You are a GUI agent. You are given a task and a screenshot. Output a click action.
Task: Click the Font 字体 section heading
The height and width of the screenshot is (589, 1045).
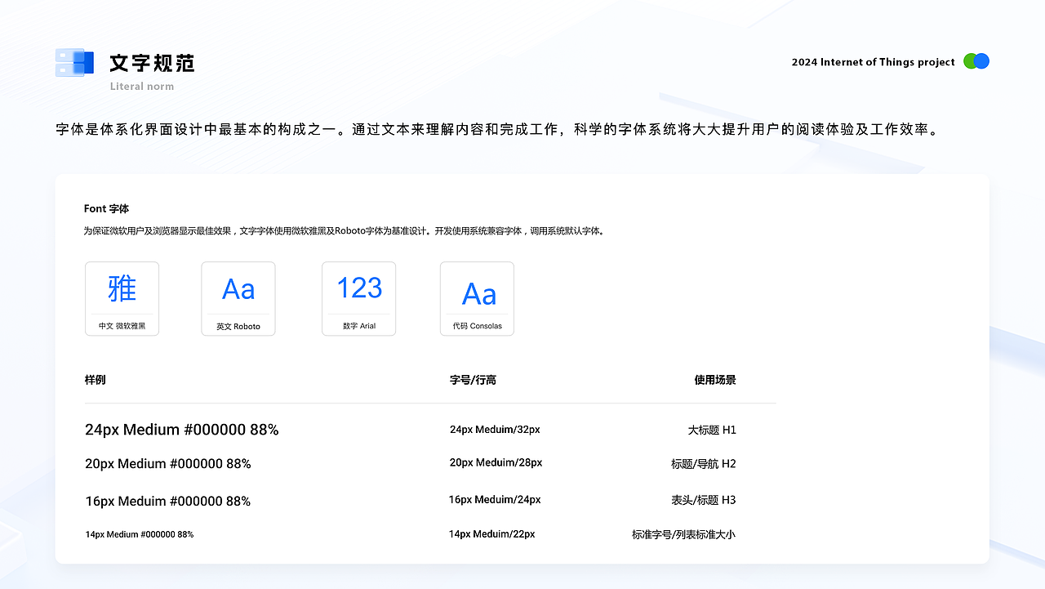106,209
